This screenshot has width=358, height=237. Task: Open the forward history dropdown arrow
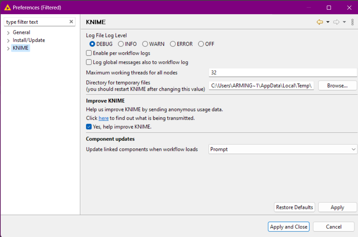click(344, 22)
